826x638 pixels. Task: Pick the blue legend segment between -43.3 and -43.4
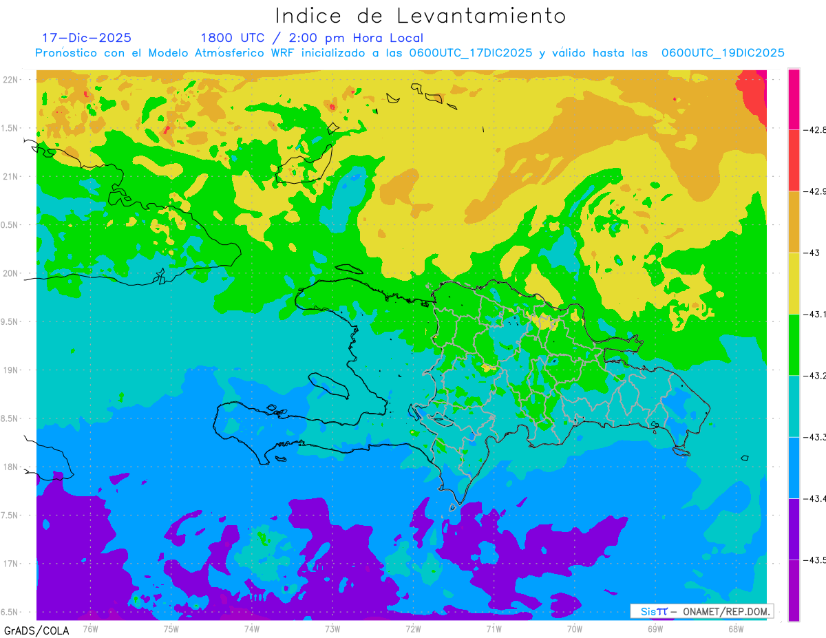[794, 467]
